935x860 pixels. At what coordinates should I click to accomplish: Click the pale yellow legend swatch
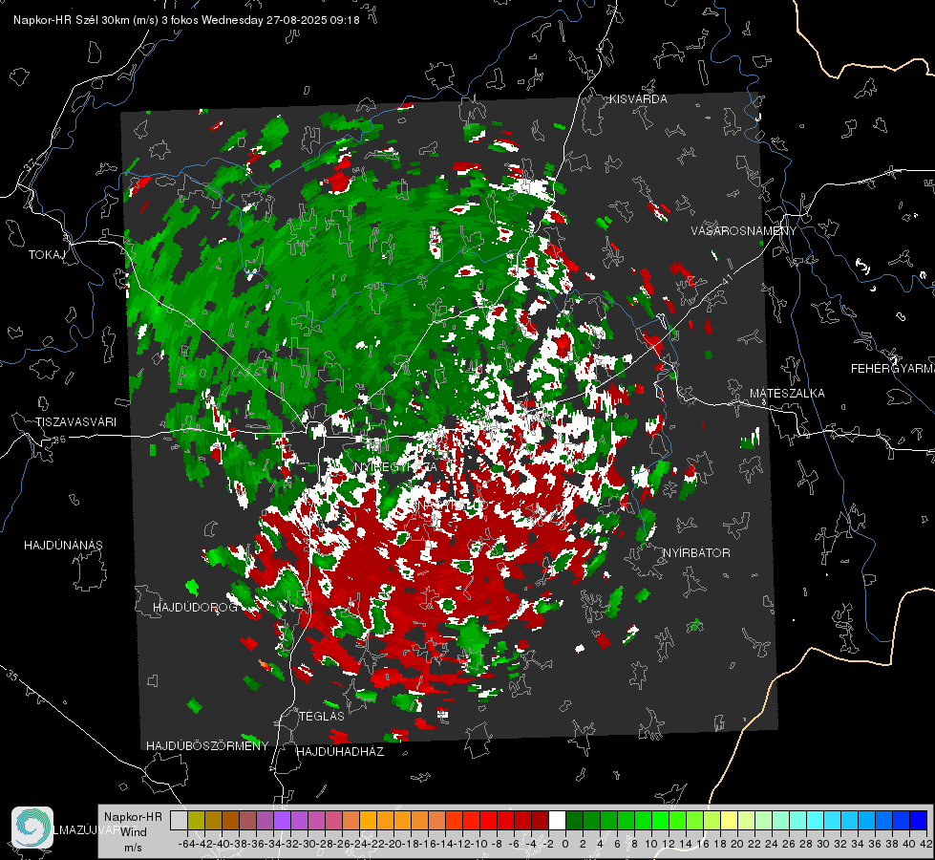[x=729, y=820]
